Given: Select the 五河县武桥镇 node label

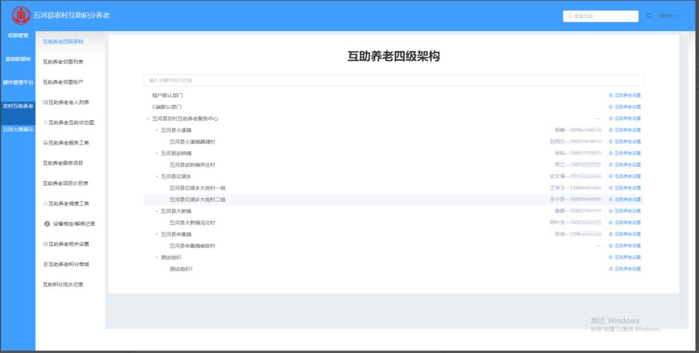Looking at the screenshot, I should pyautogui.click(x=176, y=154).
